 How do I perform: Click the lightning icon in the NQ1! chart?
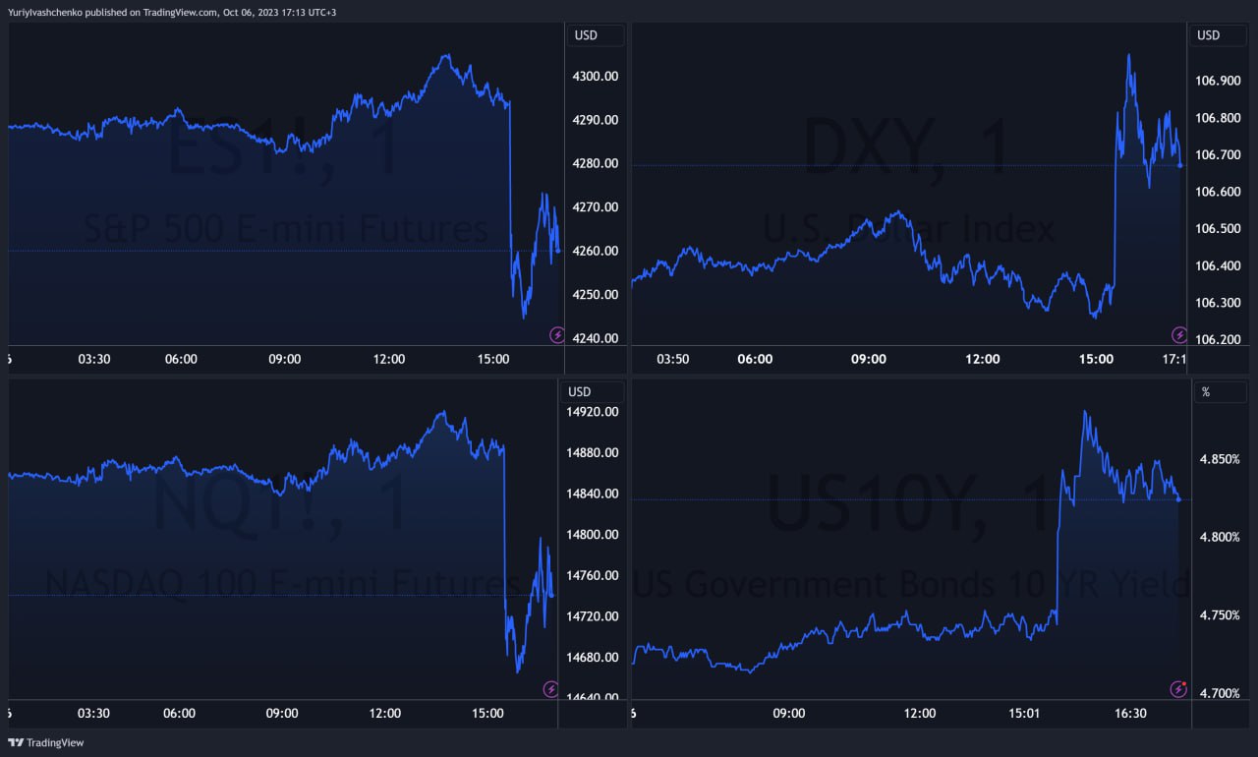coord(550,690)
